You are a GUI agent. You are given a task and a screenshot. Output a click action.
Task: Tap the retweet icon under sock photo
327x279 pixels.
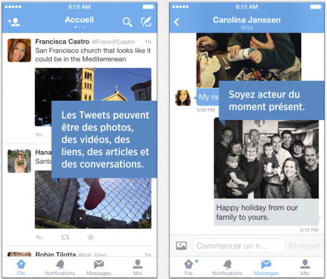(x=65, y=237)
